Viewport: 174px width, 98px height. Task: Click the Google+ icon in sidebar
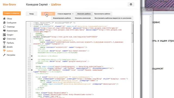[4, 35]
